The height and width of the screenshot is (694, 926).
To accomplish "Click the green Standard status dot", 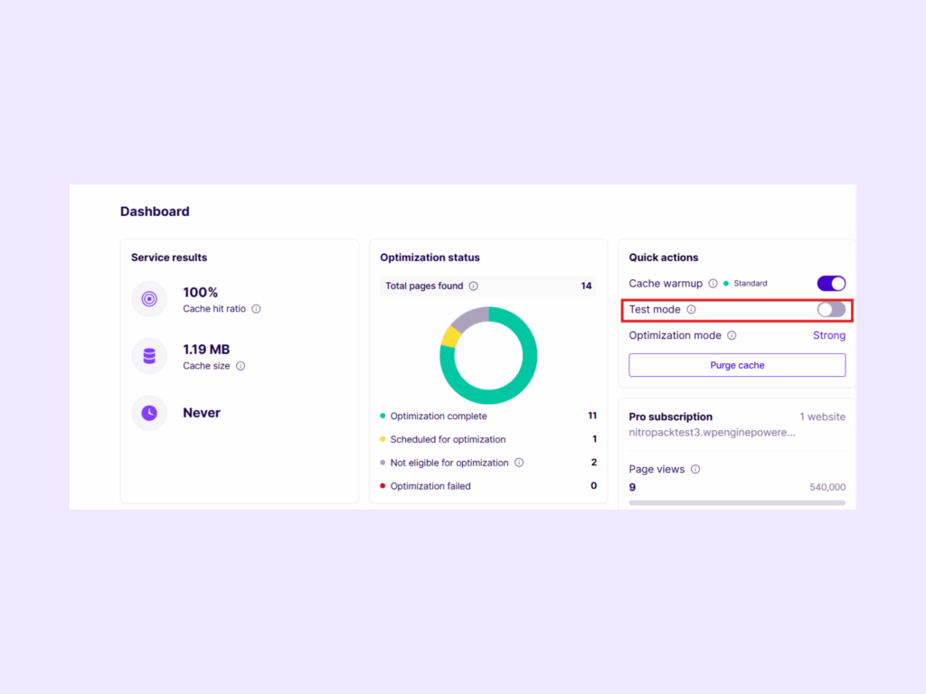I will [726, 283].
